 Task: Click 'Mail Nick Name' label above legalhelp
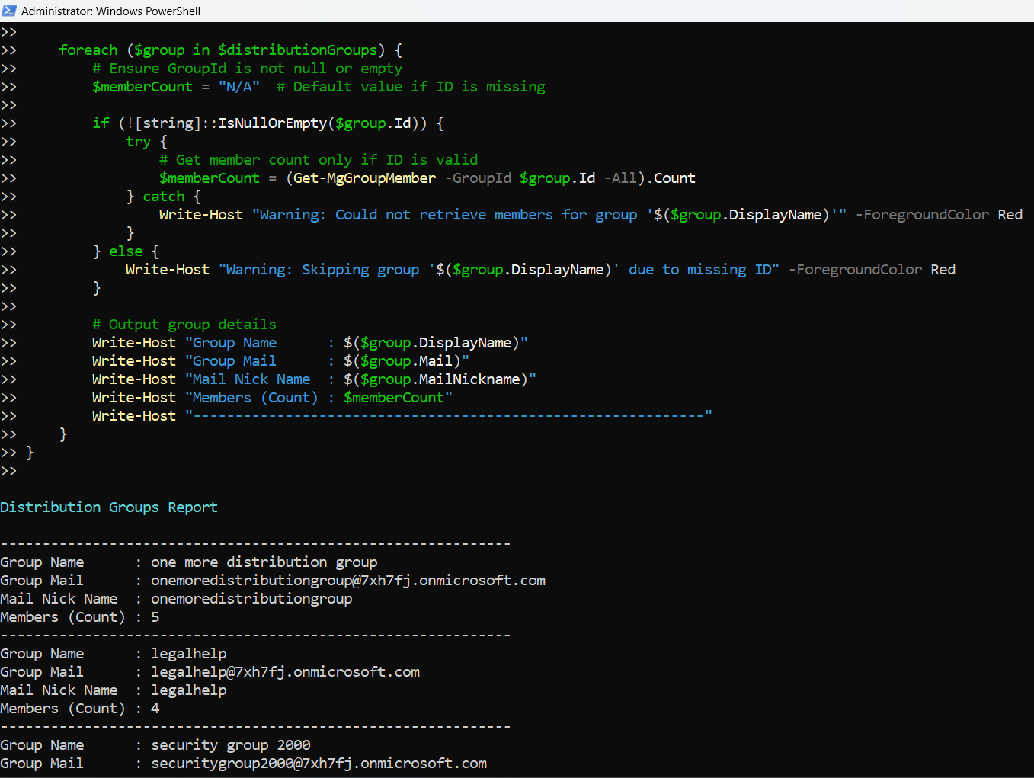59,690
